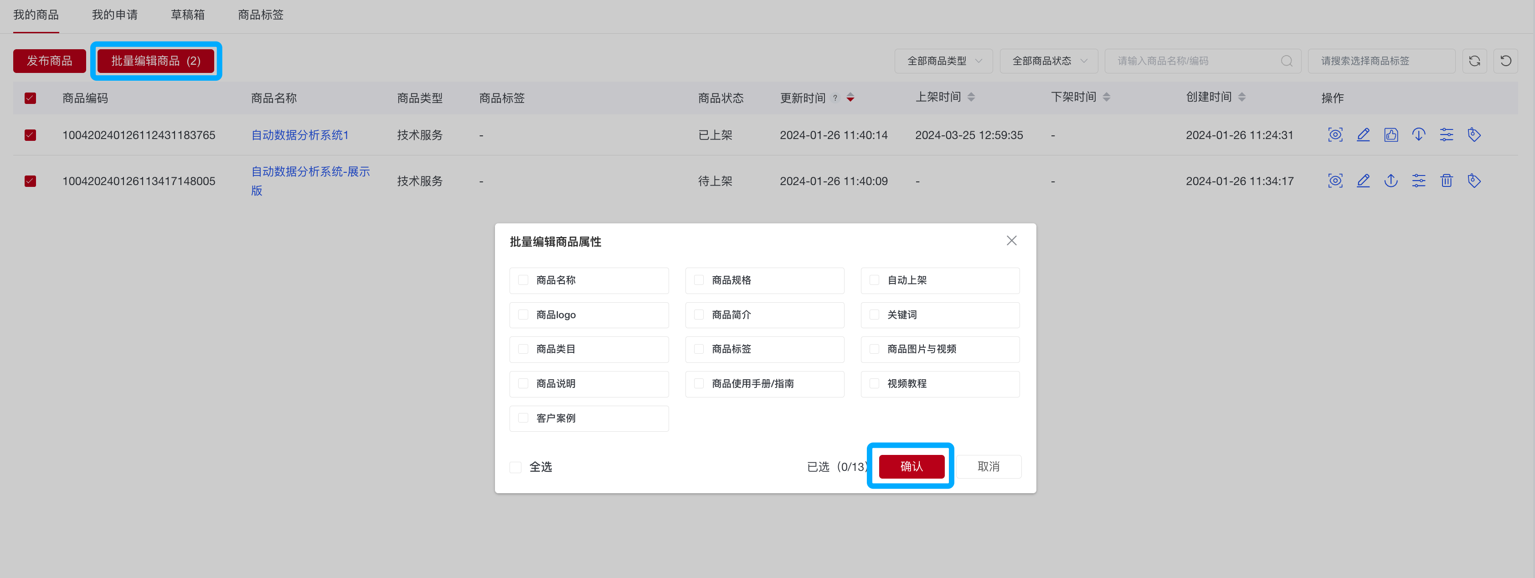This screenshot has height=578, width=1535.
Task: Click the refresh icon near the search fields
Action: [x=1474, y=60]
